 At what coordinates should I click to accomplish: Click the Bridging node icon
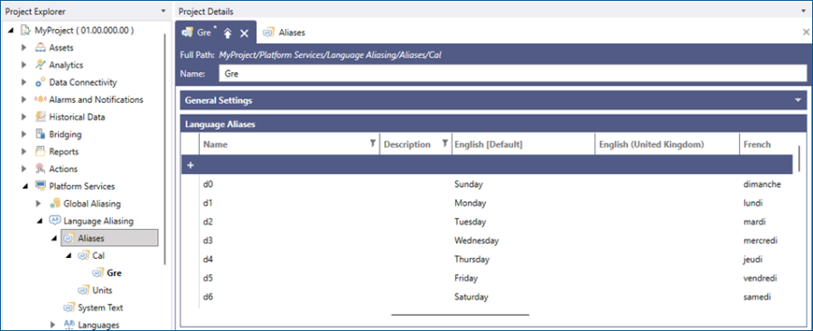[x=40, y=134]
